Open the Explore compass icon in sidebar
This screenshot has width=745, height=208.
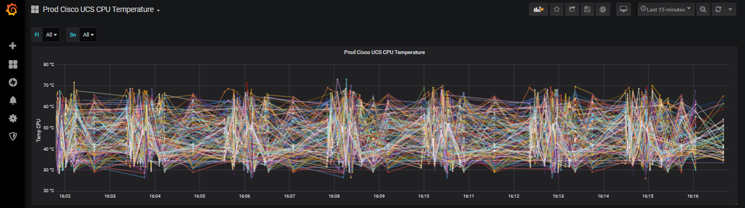click(13, 82)
